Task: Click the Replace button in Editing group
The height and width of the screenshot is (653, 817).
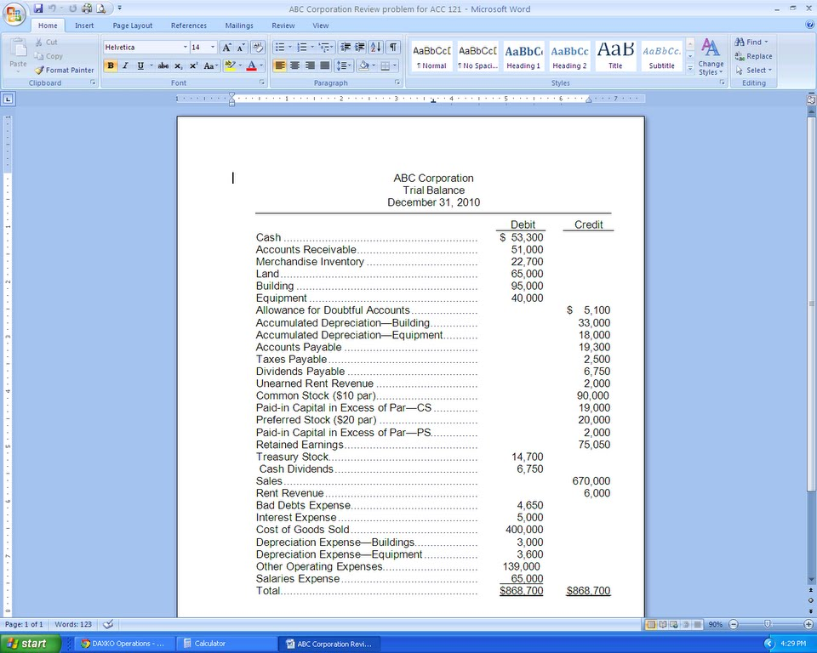Action: tap(753, 56)
